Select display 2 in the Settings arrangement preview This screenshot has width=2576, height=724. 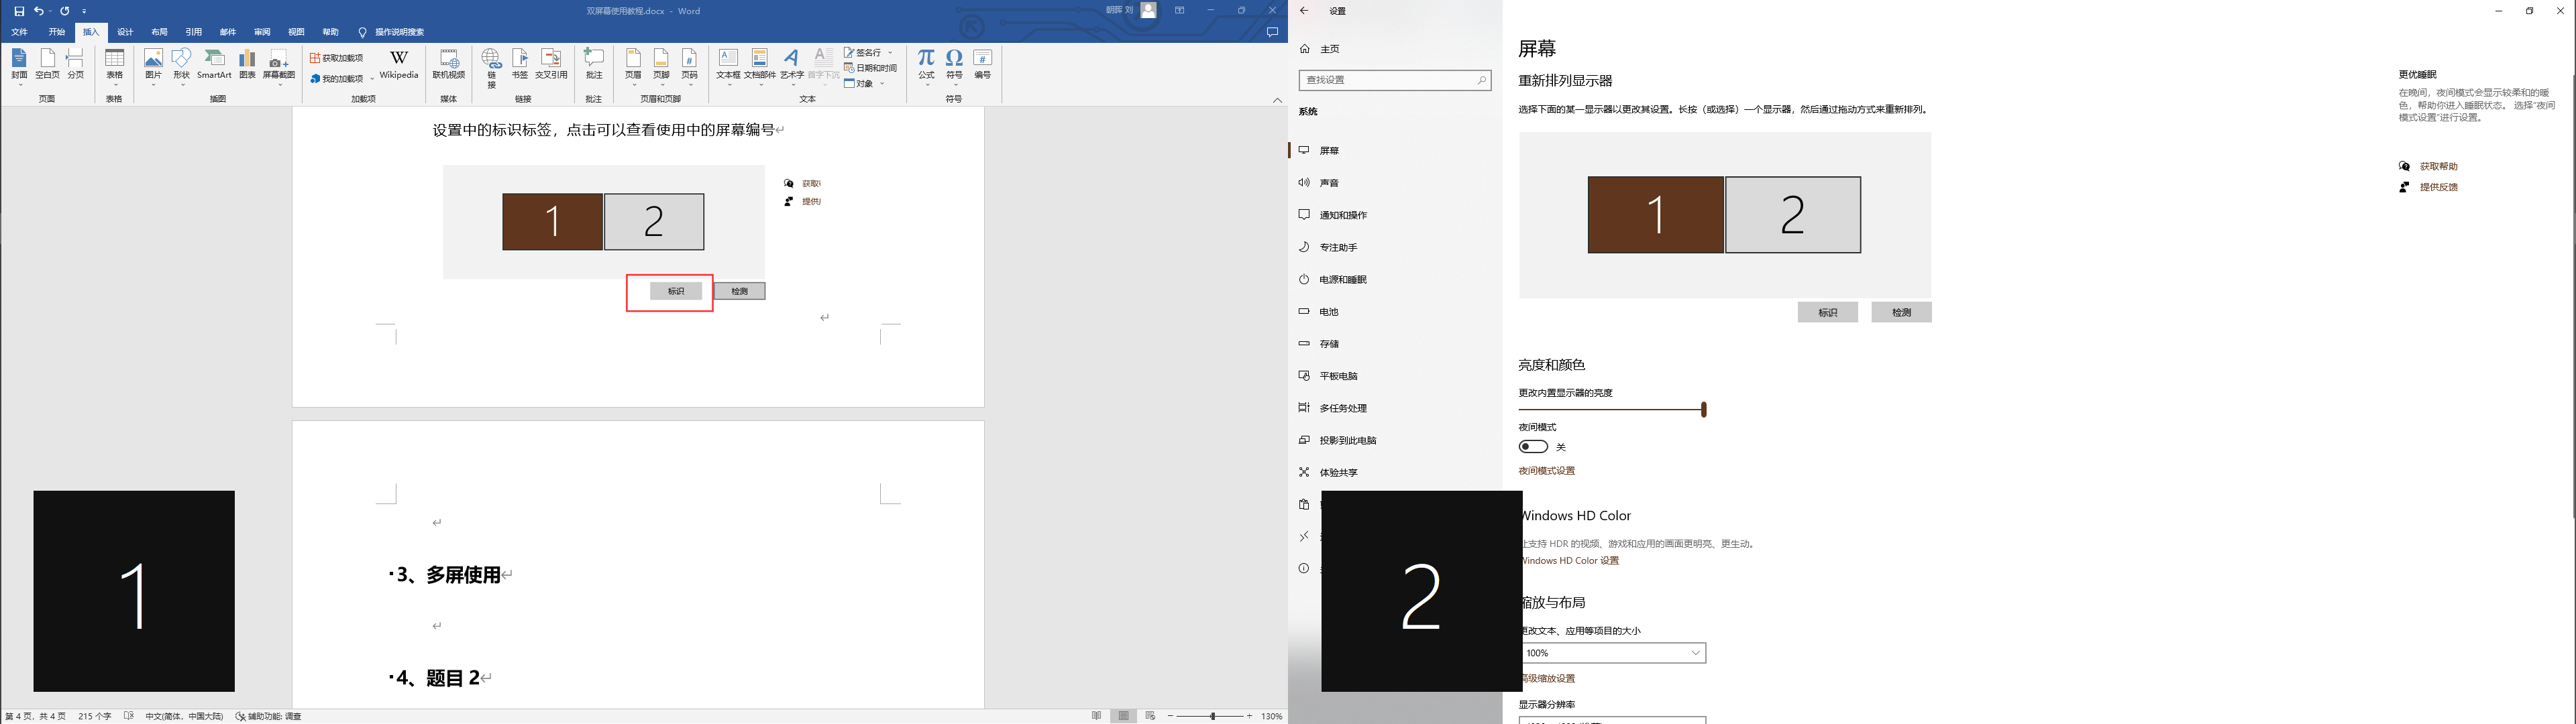click(x=1793, y=215)
